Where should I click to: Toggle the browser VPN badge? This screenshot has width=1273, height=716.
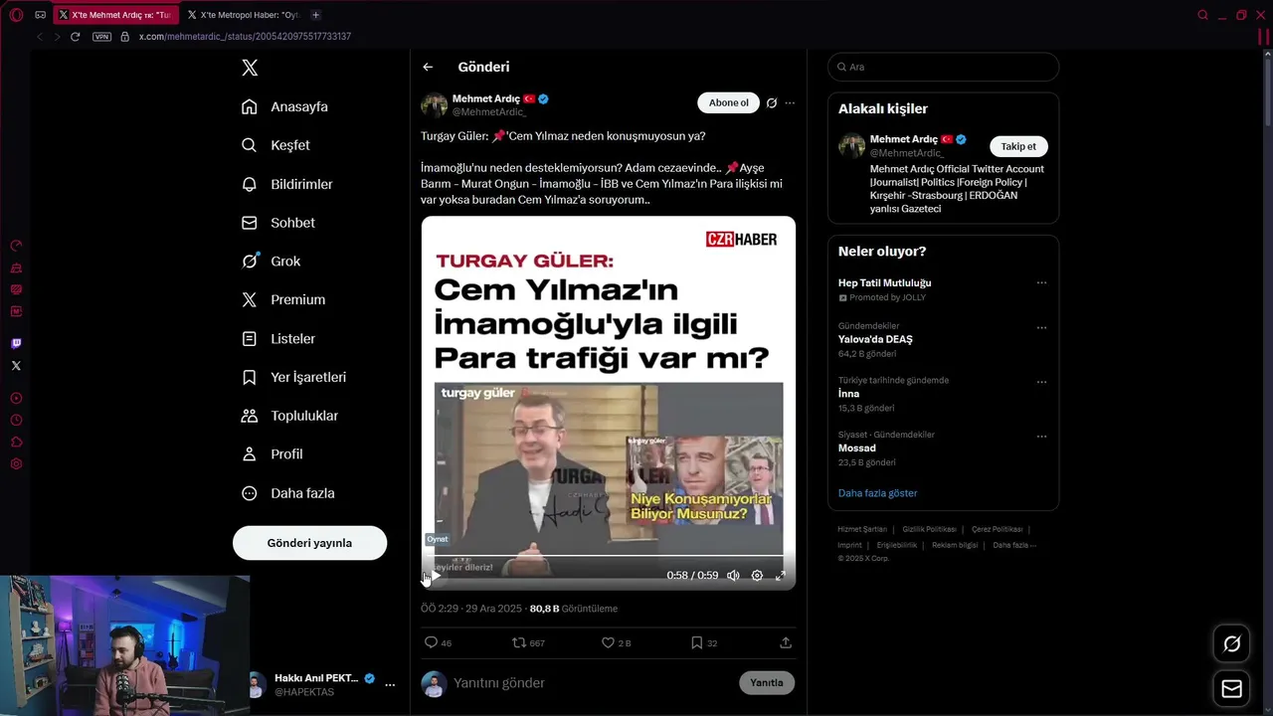point(101,37)
